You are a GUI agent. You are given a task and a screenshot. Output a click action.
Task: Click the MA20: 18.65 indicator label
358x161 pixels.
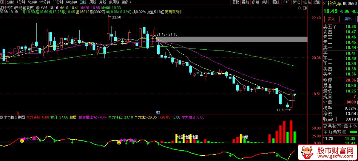click(x=90, y=7)
